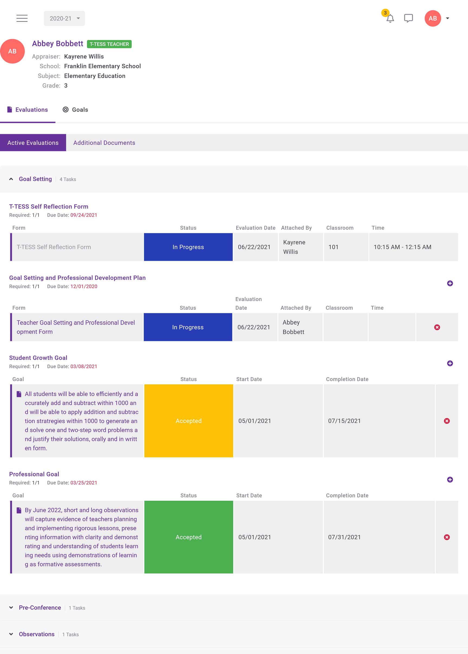Open the Abbey Bobbett profile name link
The height and width of the screenshot is (654, 468).
point(57,44)
